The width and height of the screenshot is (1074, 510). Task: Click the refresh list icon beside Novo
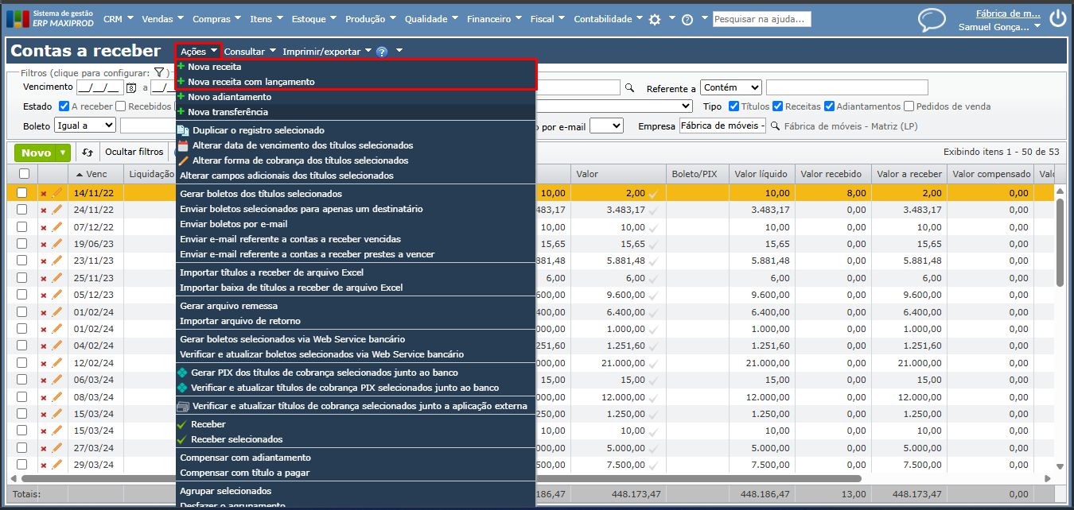pos(88,153)
